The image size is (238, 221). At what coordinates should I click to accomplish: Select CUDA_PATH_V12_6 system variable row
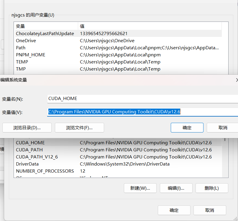click(x=118, y=157)
